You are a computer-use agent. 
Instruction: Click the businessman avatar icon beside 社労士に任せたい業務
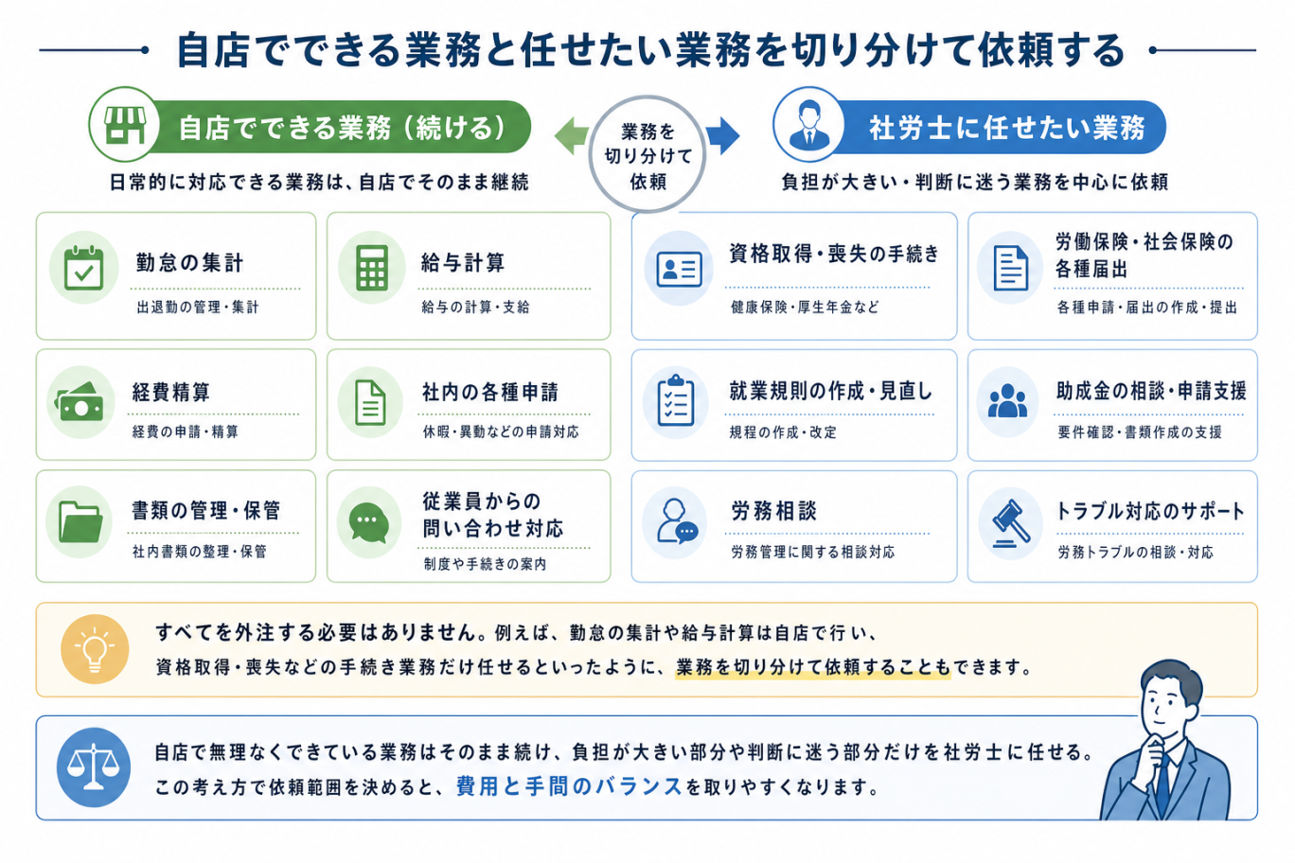point(808,125)
